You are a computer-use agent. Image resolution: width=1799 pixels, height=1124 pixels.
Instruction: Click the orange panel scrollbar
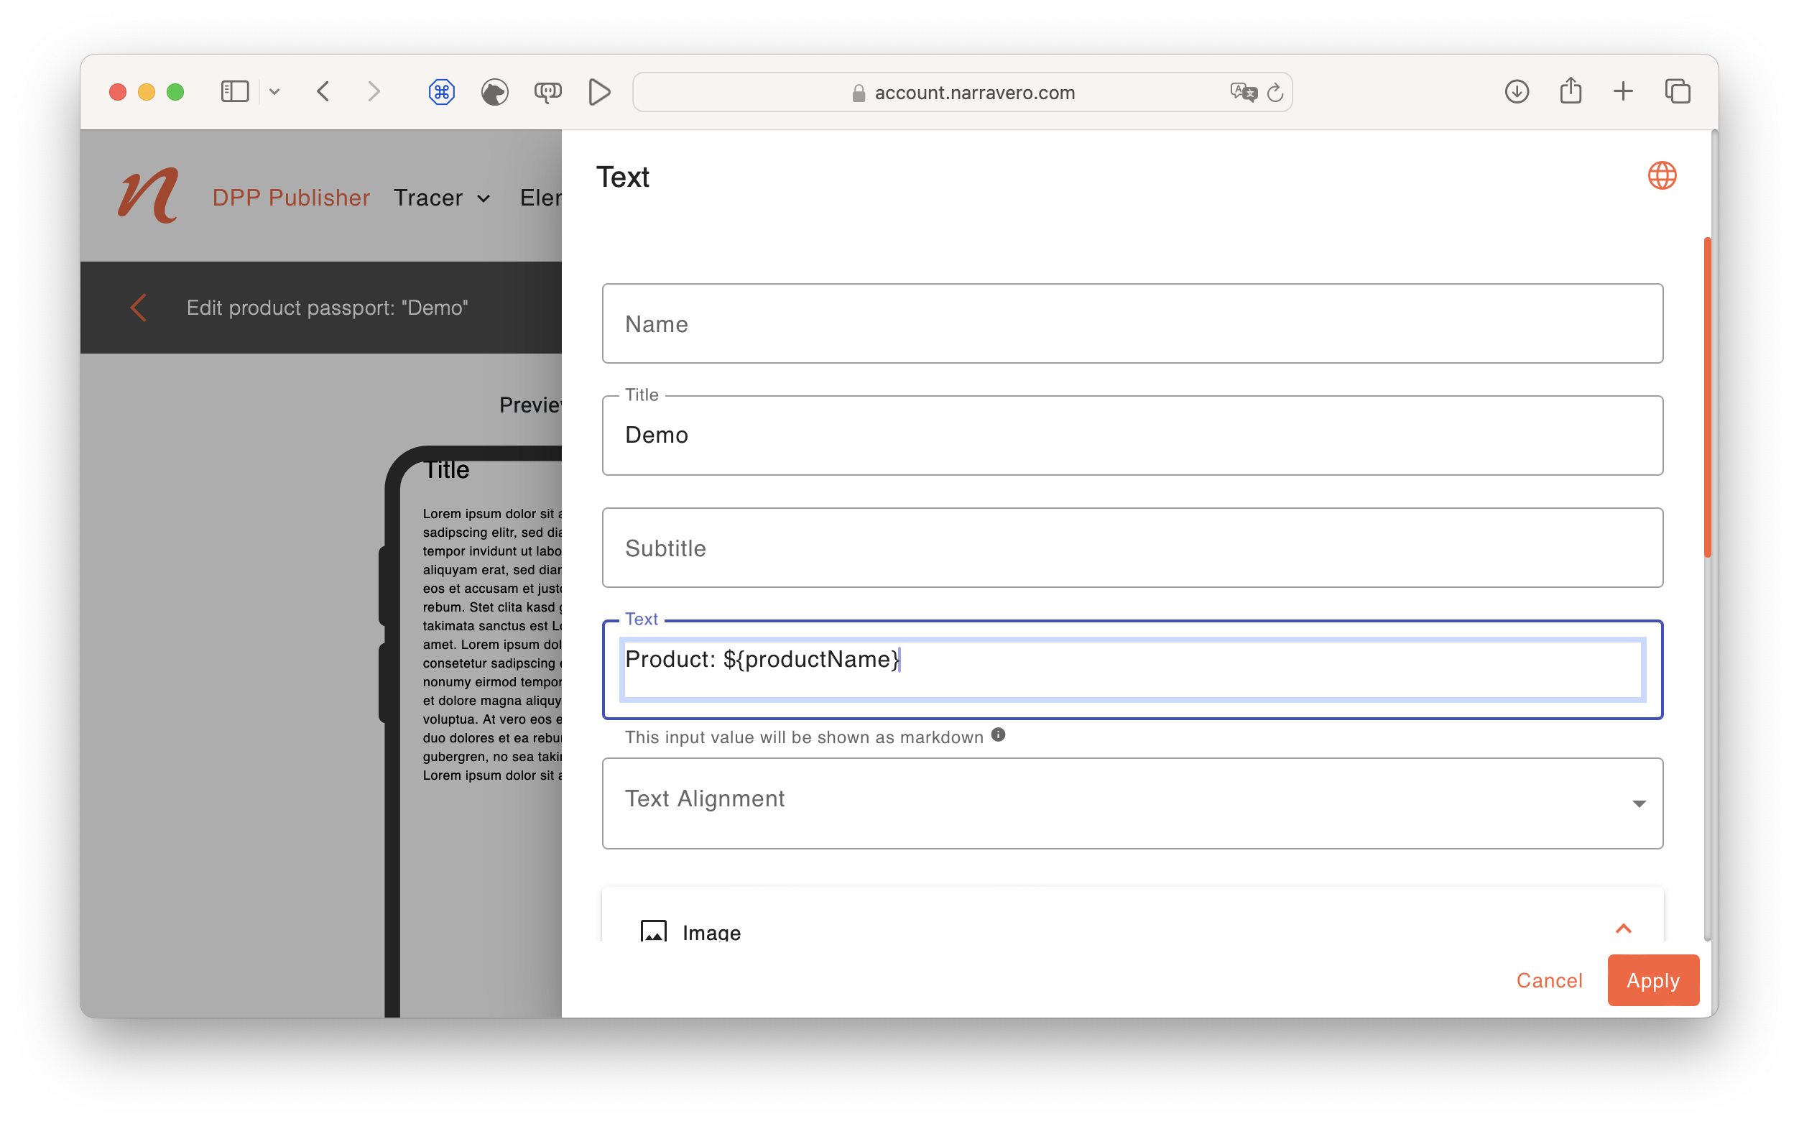(x=1707, y=396)
